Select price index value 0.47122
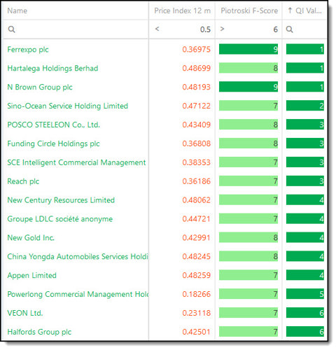336x350 pixels. 197,106
